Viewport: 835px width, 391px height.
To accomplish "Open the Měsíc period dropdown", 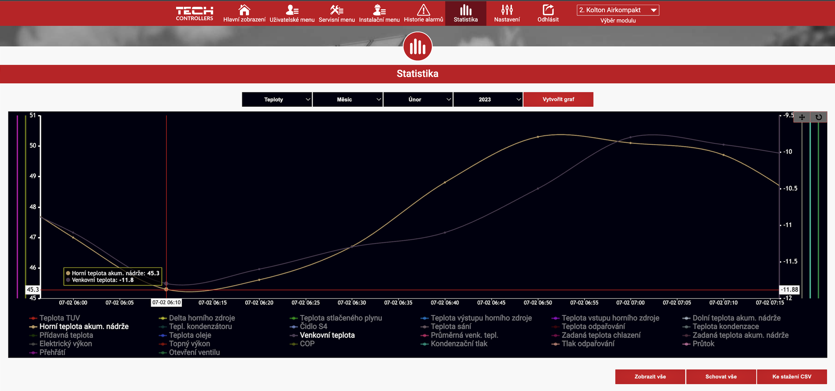I will [347, 99].
